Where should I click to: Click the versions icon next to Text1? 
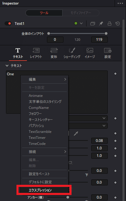[x=92, y=24]
